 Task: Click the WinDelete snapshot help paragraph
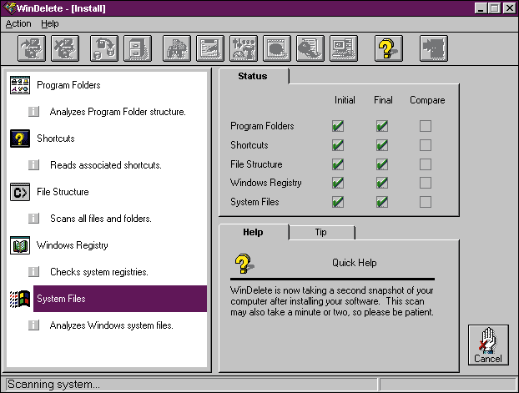tap(332, 301)
